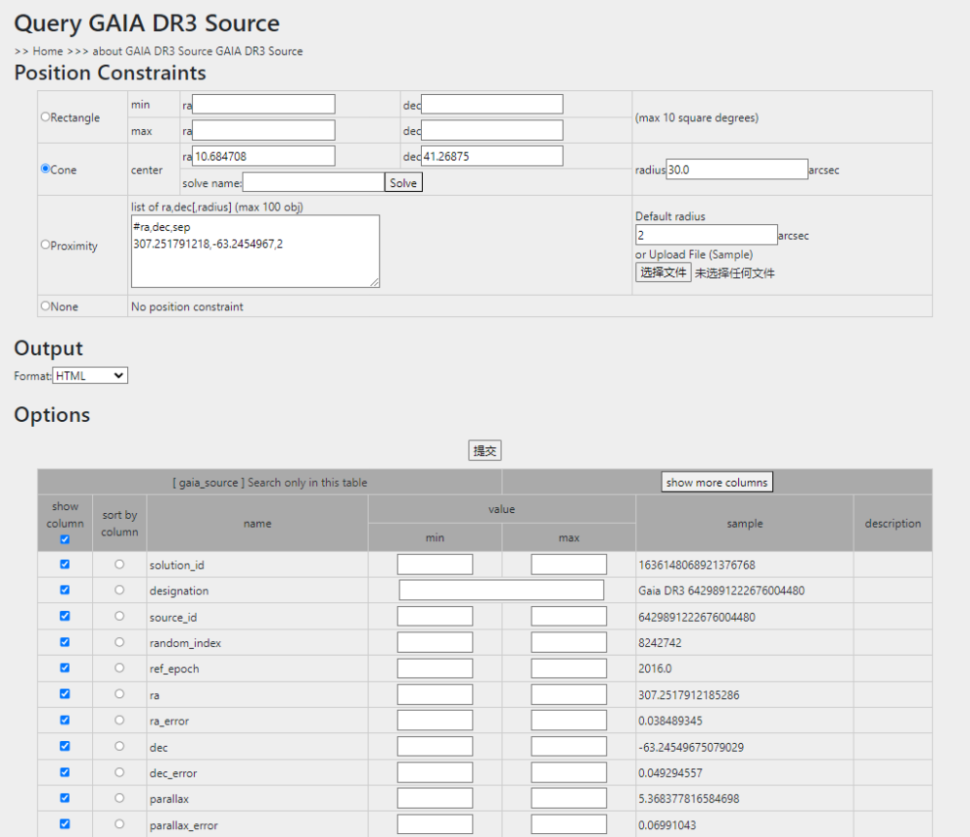
Task: Click the source_id min value field
Action: [435, 616]
